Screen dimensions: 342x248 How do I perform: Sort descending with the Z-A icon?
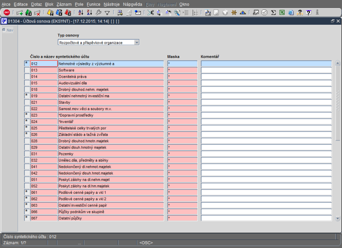89,13
